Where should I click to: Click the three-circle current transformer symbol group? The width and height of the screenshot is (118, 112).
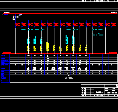click(16, 17)
